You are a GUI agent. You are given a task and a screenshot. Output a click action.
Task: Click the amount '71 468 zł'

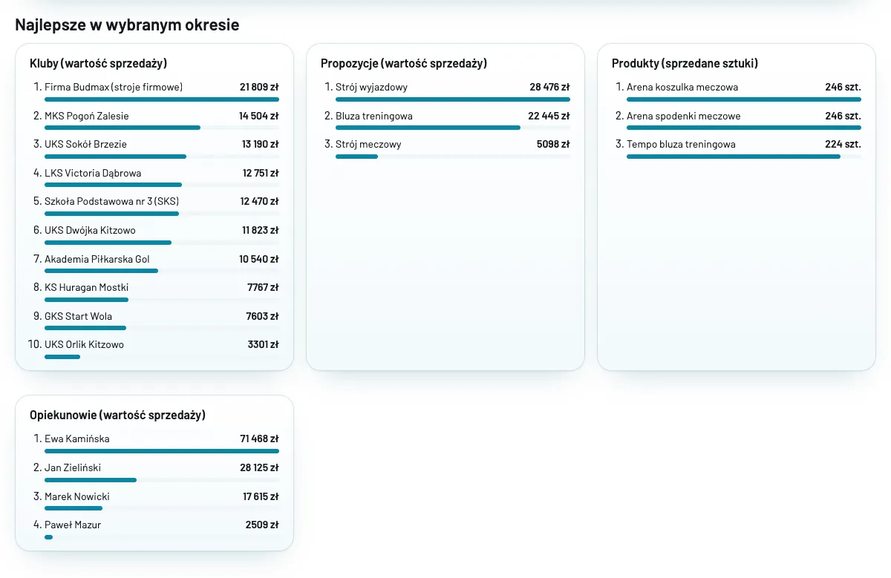coord(259,439)
